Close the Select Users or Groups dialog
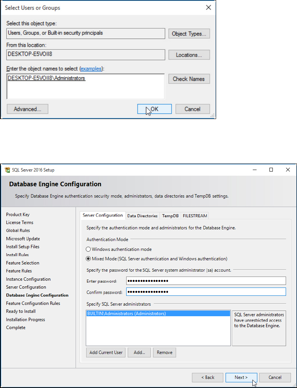The image size is (297, 388). (x=208, y=8)
